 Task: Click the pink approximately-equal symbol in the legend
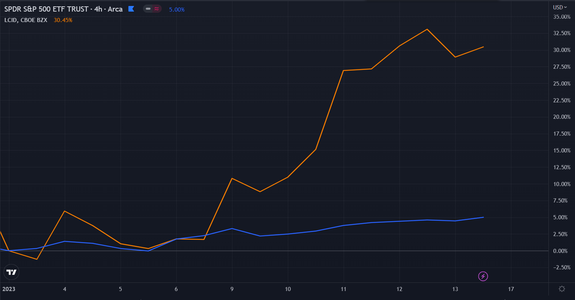pyautogui.click(x=156, y=9)
